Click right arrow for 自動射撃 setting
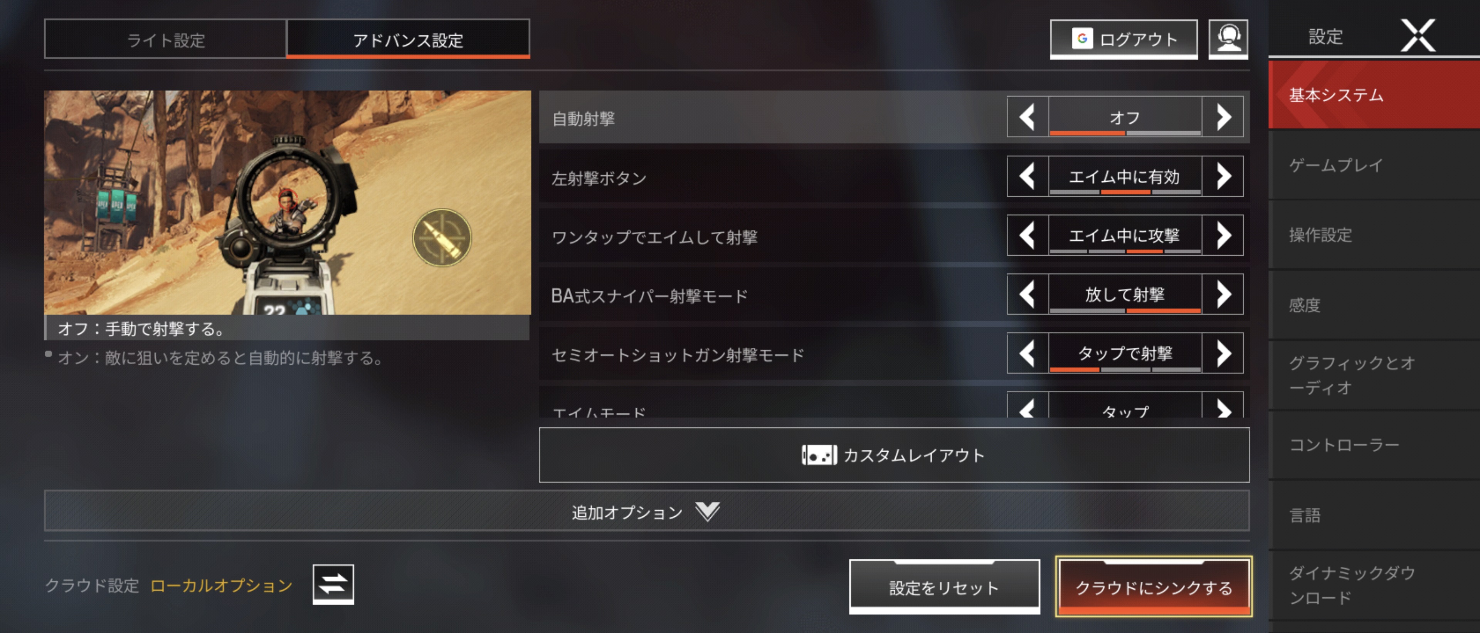Image resolution: width=1480 pixels, height=633 pixels. (x=1223, y=117)
